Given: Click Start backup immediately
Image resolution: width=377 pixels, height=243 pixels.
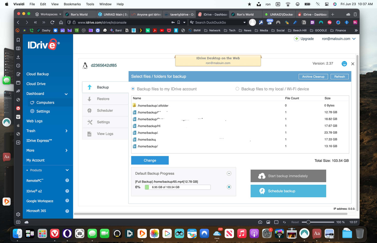Looking at the screenshot, I should pos(288,176).
